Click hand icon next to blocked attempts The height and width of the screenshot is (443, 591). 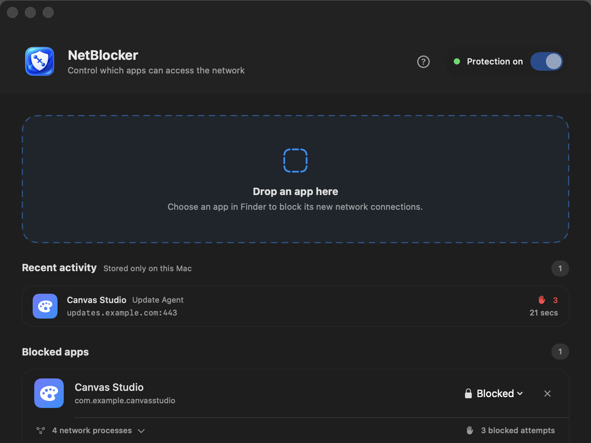click(x=470, y=430)
